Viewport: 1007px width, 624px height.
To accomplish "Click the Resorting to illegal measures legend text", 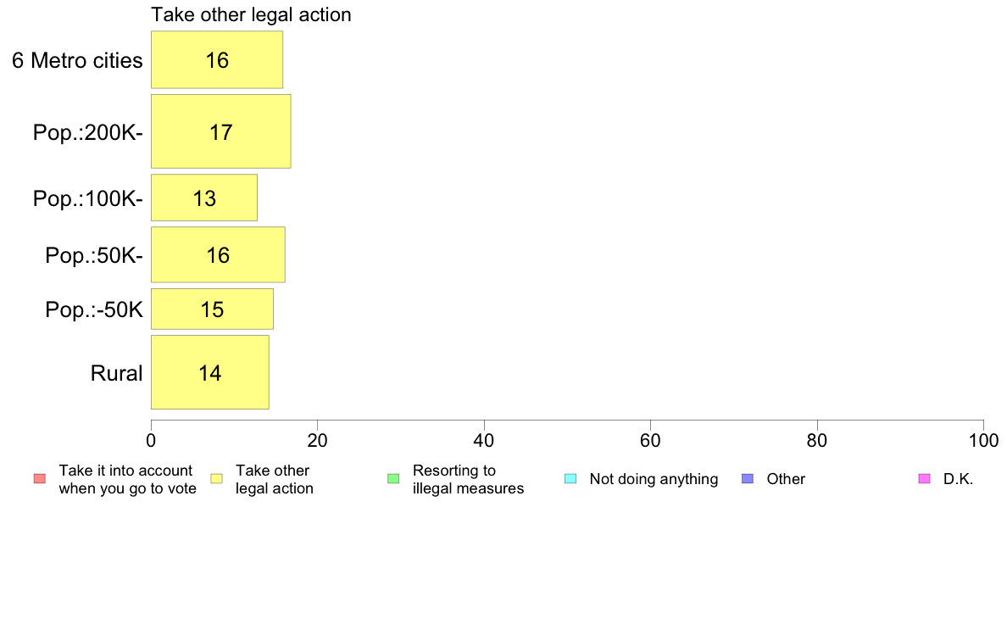I will [x=468, y=479].
